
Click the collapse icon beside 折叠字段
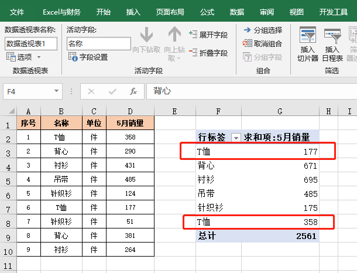click(x=193, y=52)
